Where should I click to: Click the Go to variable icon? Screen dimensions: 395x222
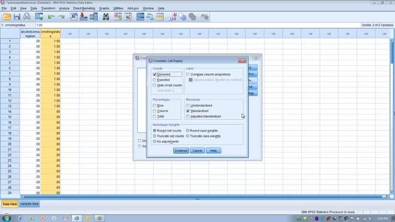point(83,17)
